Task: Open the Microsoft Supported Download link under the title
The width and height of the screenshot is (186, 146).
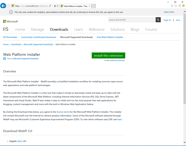Action: (x=26, y=59)
